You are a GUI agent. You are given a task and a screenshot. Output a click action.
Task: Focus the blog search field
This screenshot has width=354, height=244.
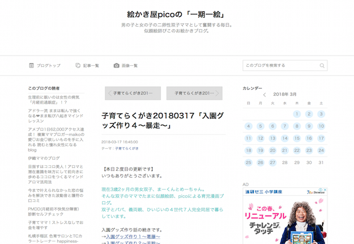tap(285, 65)
